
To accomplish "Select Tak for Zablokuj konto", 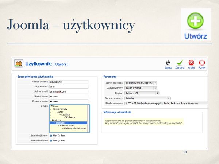I will point(58,135).
